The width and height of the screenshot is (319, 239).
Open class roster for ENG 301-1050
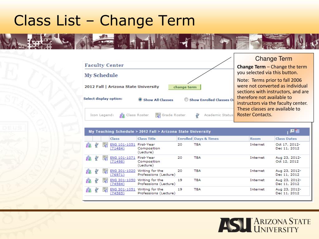[x=88, y=181]
